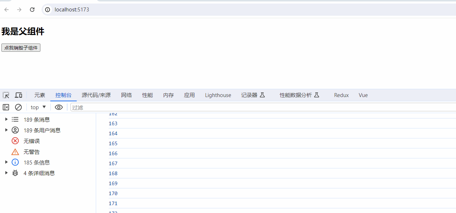The width and height of the screenshot is (456, 213).
Task: Click the user icon beside 189 条用户消息
Action: [x=15, y=130]
